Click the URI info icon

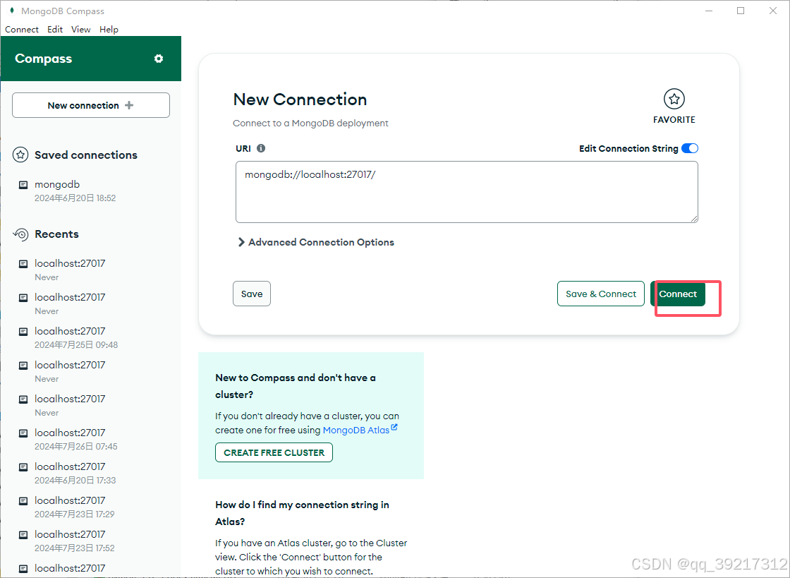(261, 148)
